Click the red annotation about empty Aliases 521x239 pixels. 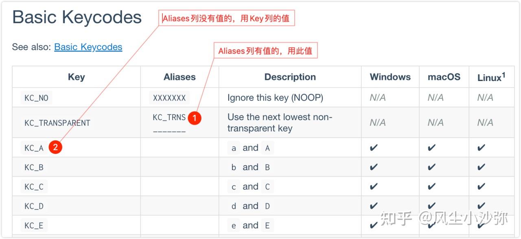226,18
